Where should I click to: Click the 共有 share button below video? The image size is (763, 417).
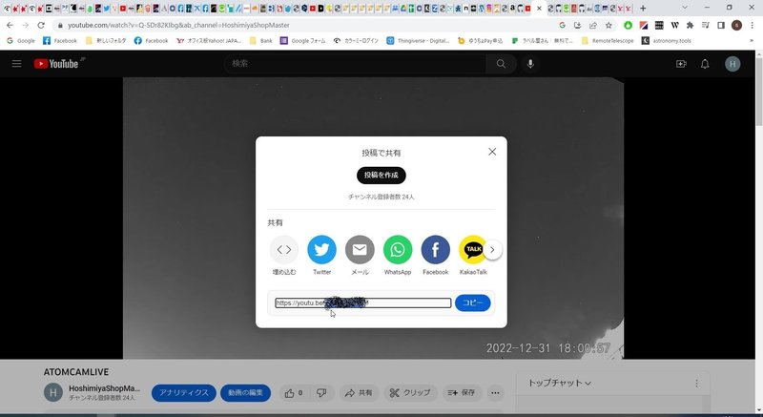tap(360, 393)
